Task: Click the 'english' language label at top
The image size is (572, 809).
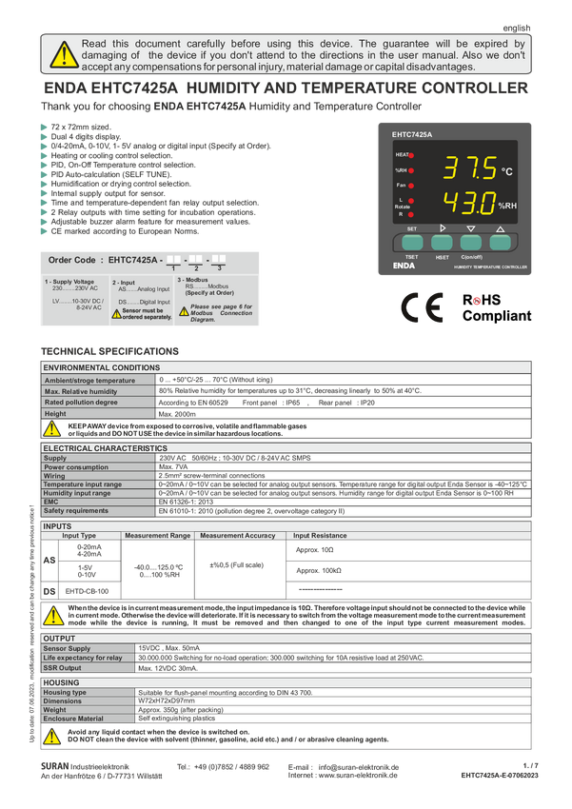Action: coord(517,29)
